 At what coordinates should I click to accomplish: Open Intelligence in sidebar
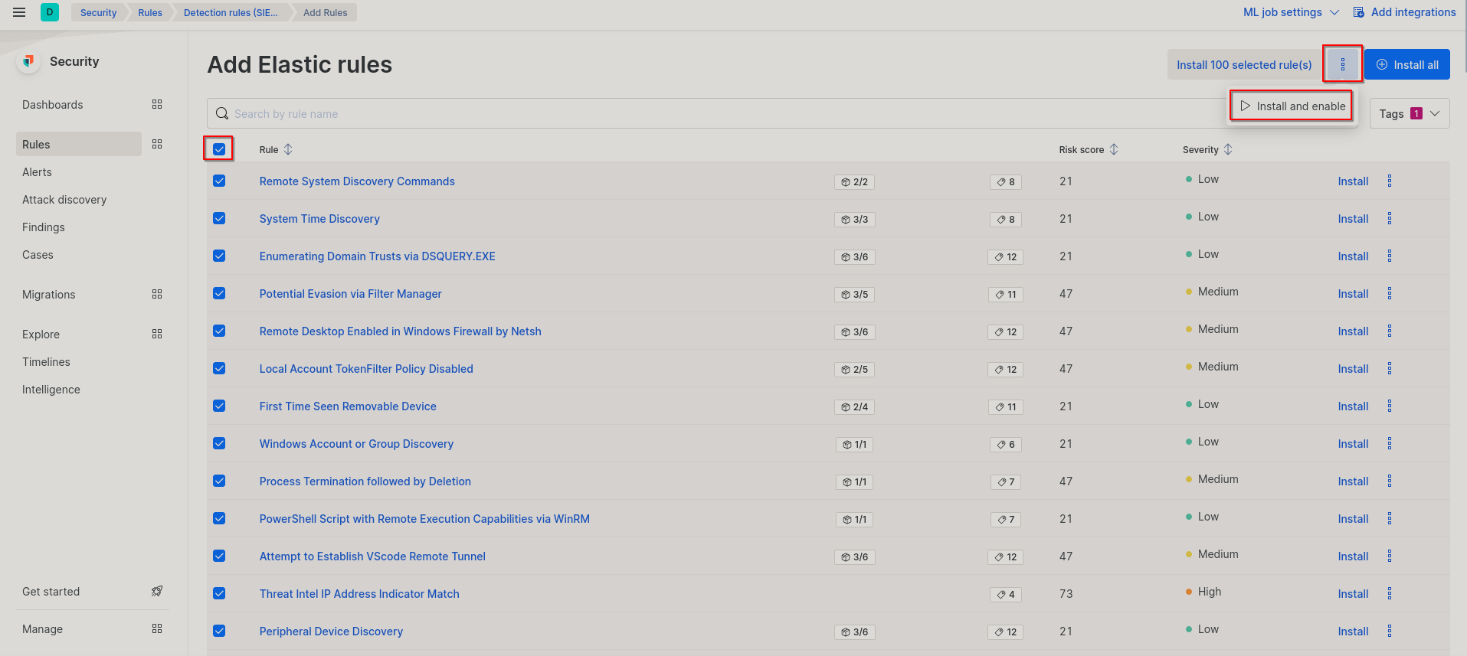click(x=51, y=390)
